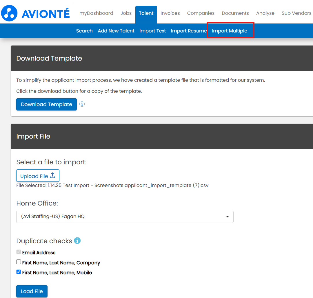The width and height of the screenshot is (313, 298).
Task: Switch to the Invoices tab
Action: click(170, 13)
